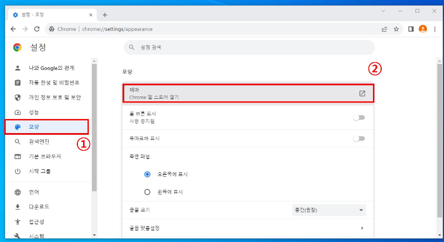Close the 설정 - 모양 tab

[x=91, y=15]
